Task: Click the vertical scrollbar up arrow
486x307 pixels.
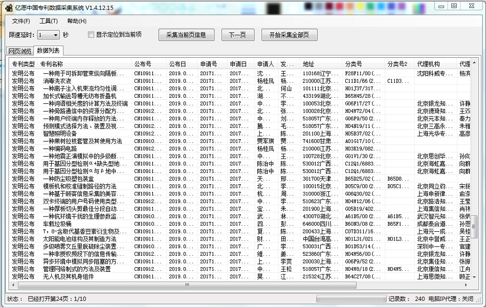Action: (x=474, y=63)
